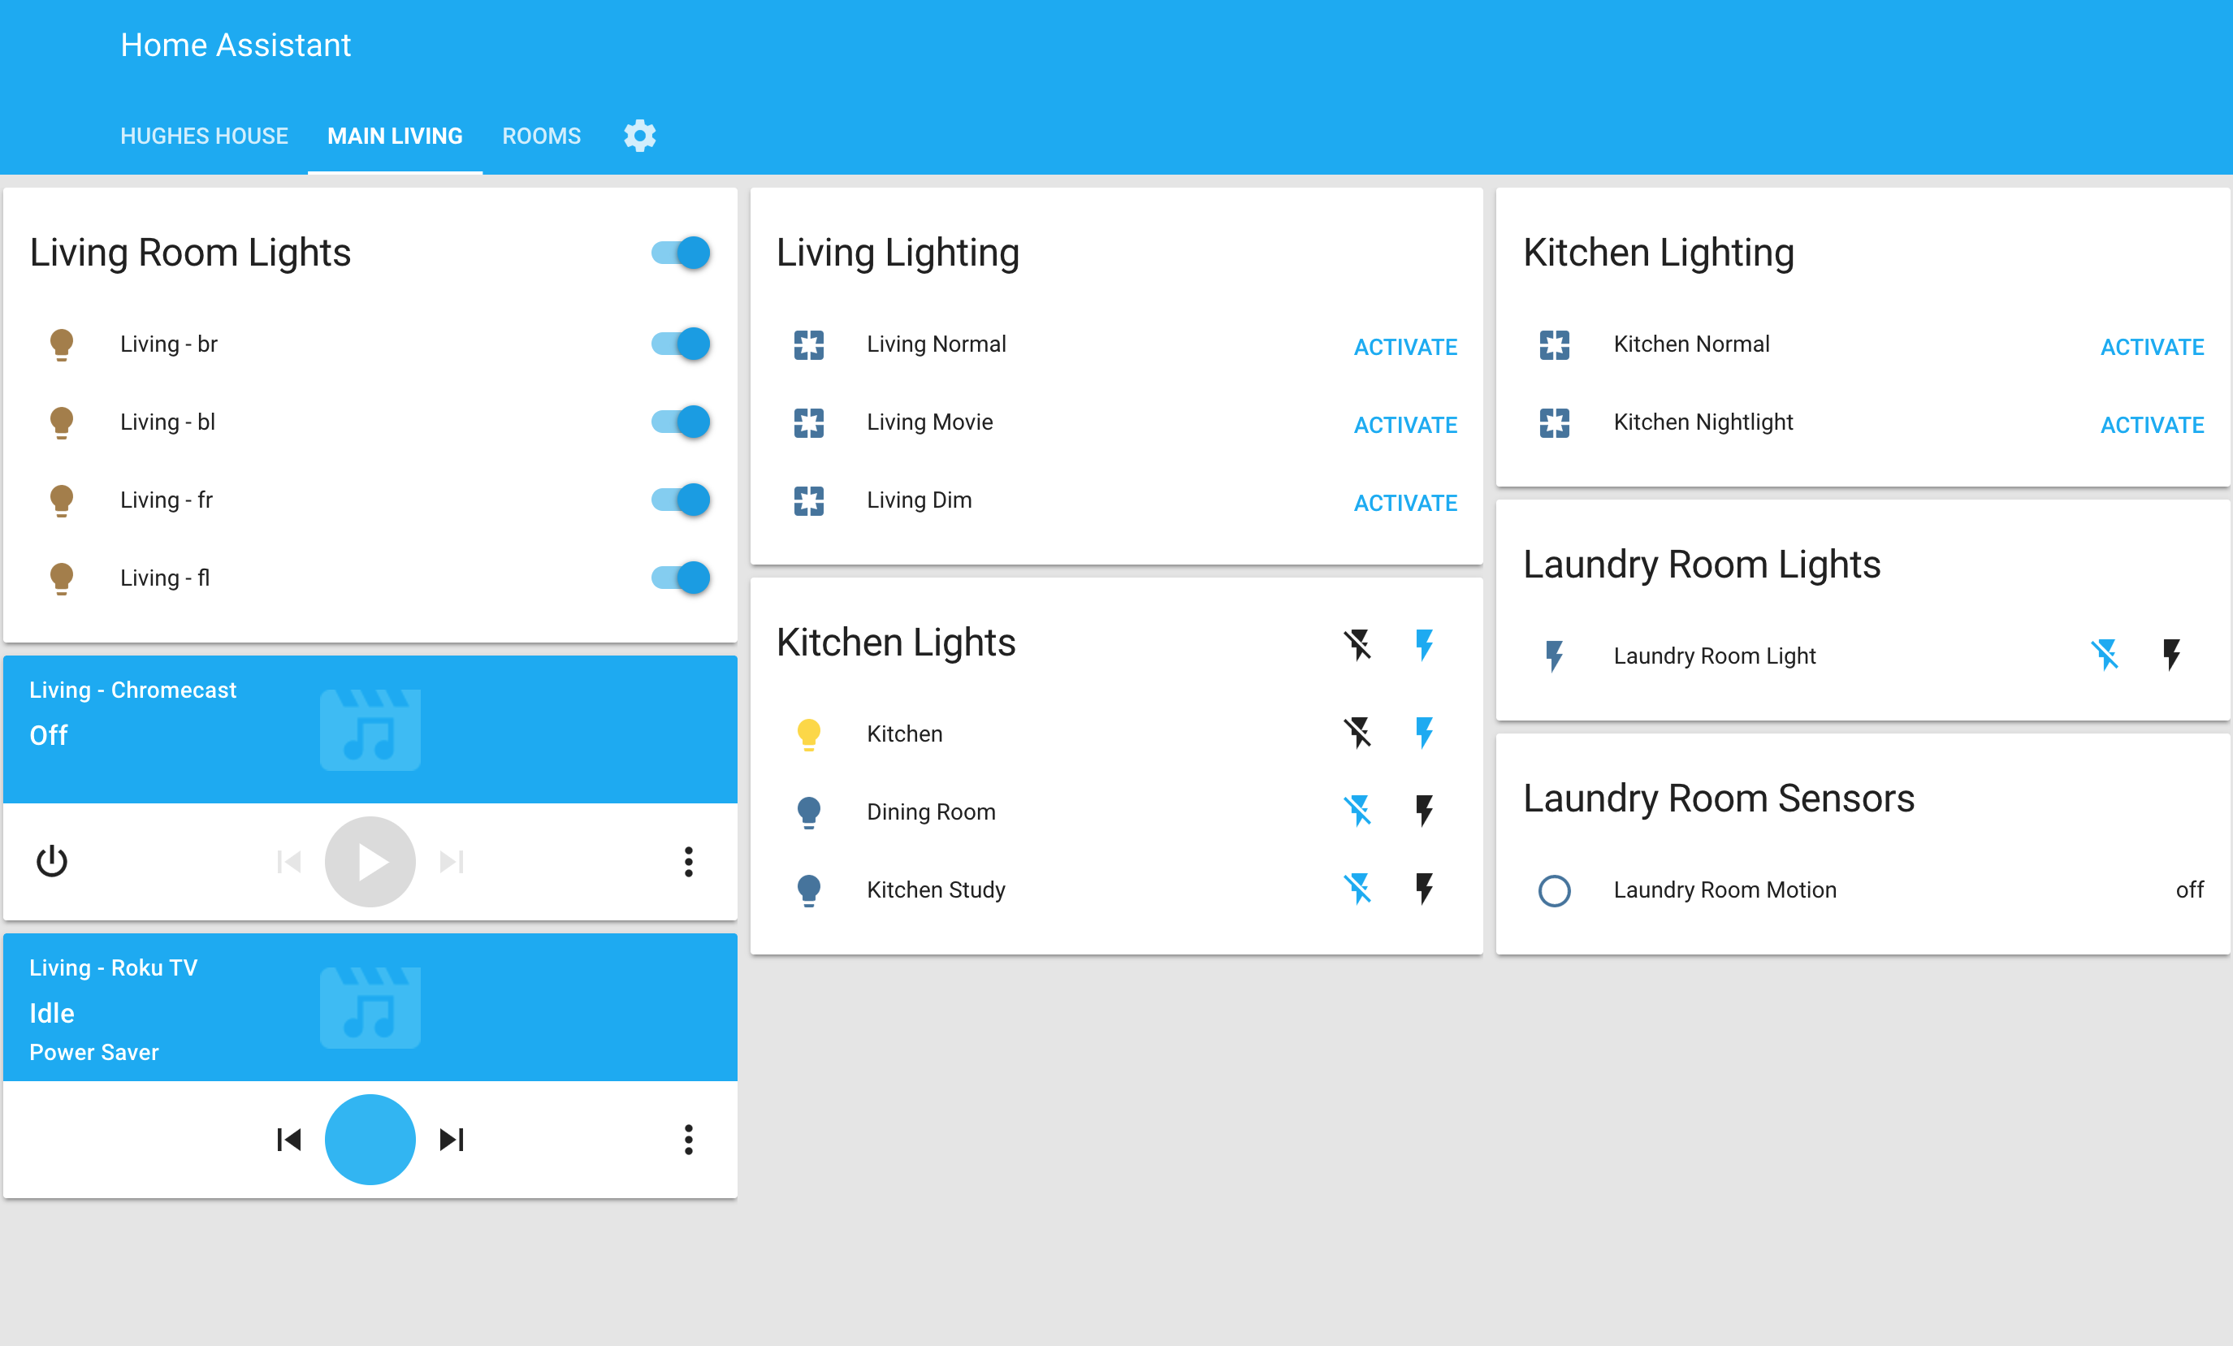Open Roku TV more options menu
The height and width of the screenshot is (1346, 2233).
click(x=688, y=1140)
